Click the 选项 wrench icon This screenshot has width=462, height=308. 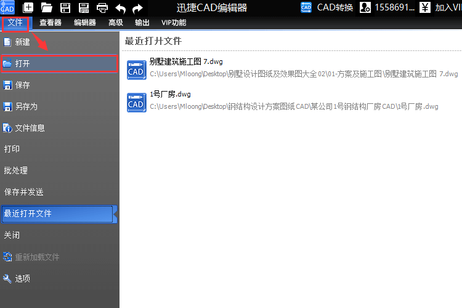(x=7, y=278)
